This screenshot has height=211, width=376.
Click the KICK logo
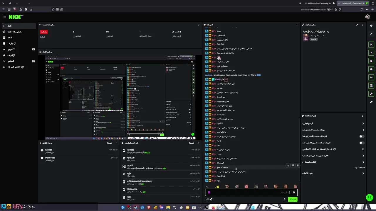point(16,17)
